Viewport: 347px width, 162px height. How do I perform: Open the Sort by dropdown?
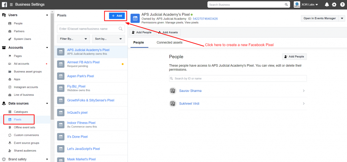[x=108, y=39]
